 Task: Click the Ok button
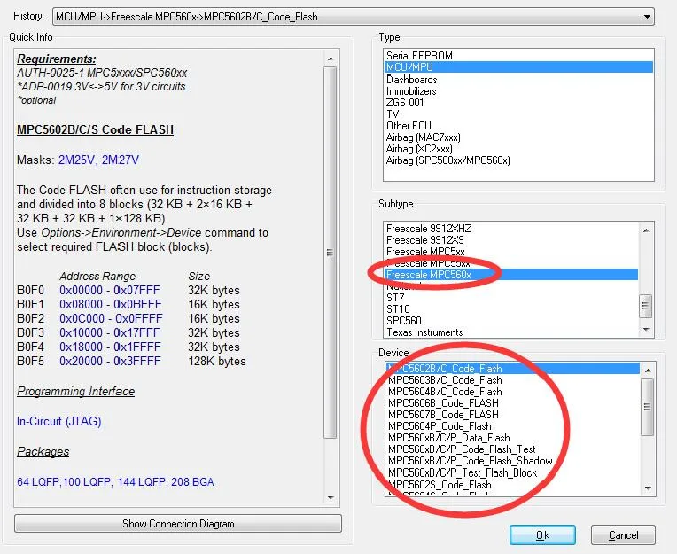coord(542,535)
